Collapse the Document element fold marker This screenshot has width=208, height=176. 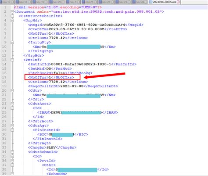point(12,12)
